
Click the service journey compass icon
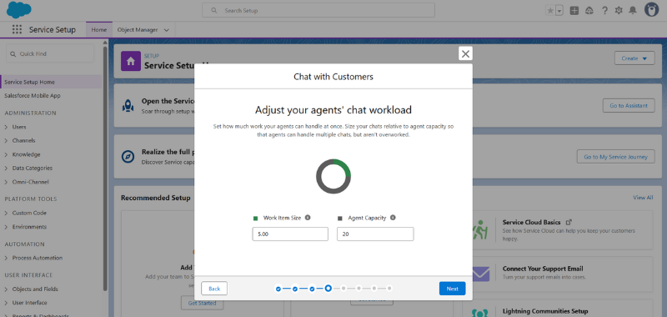128,157
